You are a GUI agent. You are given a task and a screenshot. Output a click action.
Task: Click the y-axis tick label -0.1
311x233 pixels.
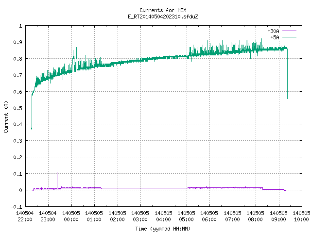[16, 207]
